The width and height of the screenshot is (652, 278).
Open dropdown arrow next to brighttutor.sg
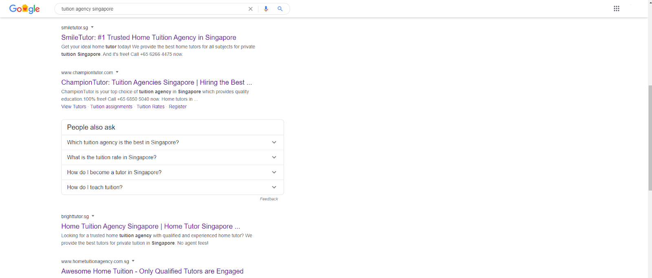coord(93,216)
